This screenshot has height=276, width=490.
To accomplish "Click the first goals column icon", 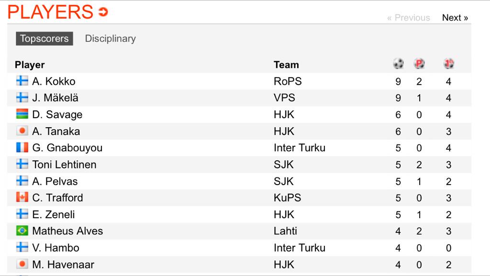I will tap(448, 64).
